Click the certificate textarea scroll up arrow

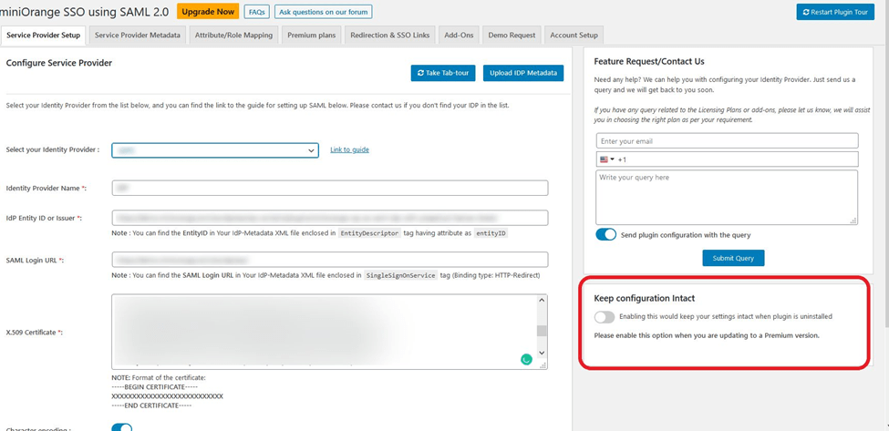[x=542, y=300]
